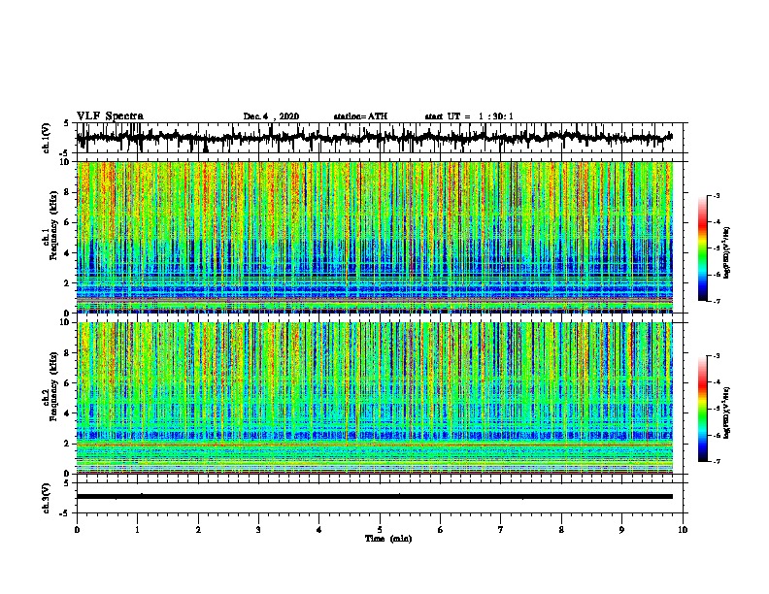
Task: Click the 'VLF Spectra' title text
Action: [110, 116]
